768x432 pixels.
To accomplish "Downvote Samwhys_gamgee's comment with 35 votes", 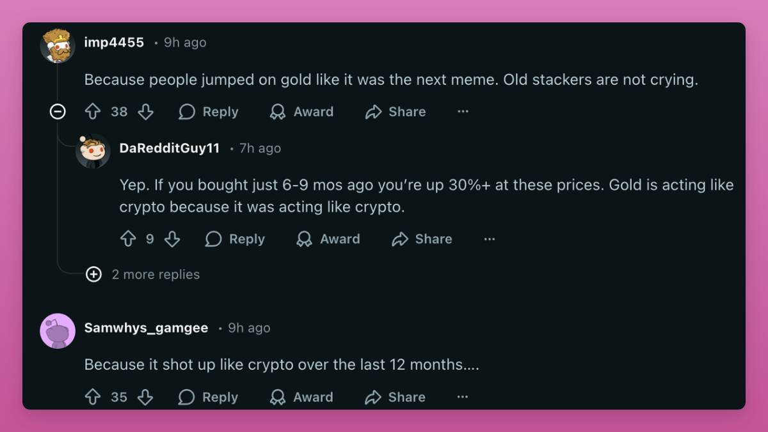I will point(145,397).
